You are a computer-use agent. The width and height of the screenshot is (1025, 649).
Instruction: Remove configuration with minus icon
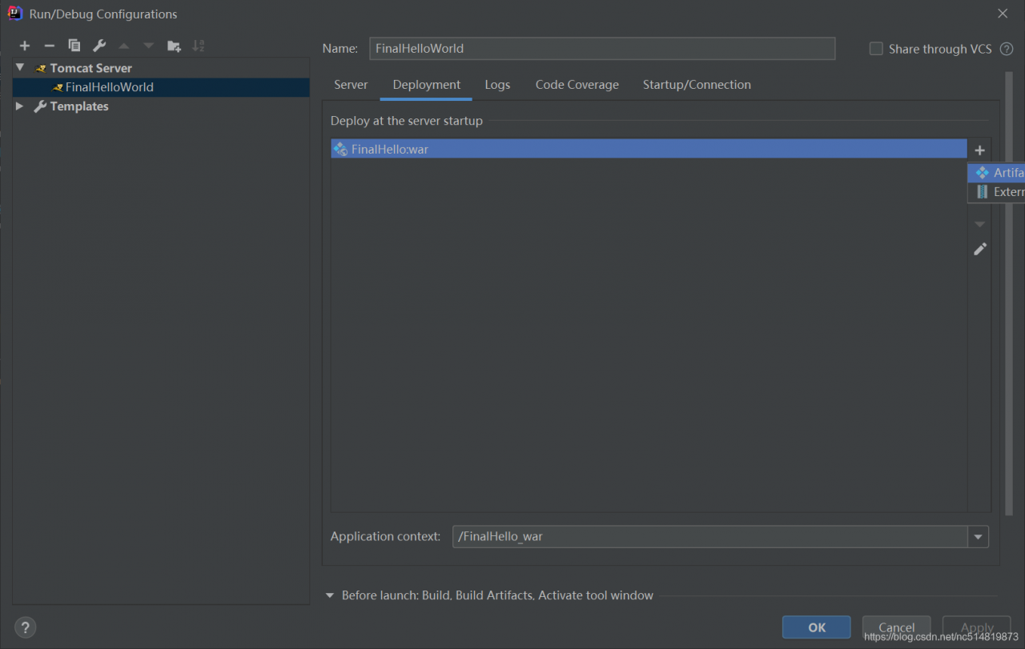[x=49, y=46]
